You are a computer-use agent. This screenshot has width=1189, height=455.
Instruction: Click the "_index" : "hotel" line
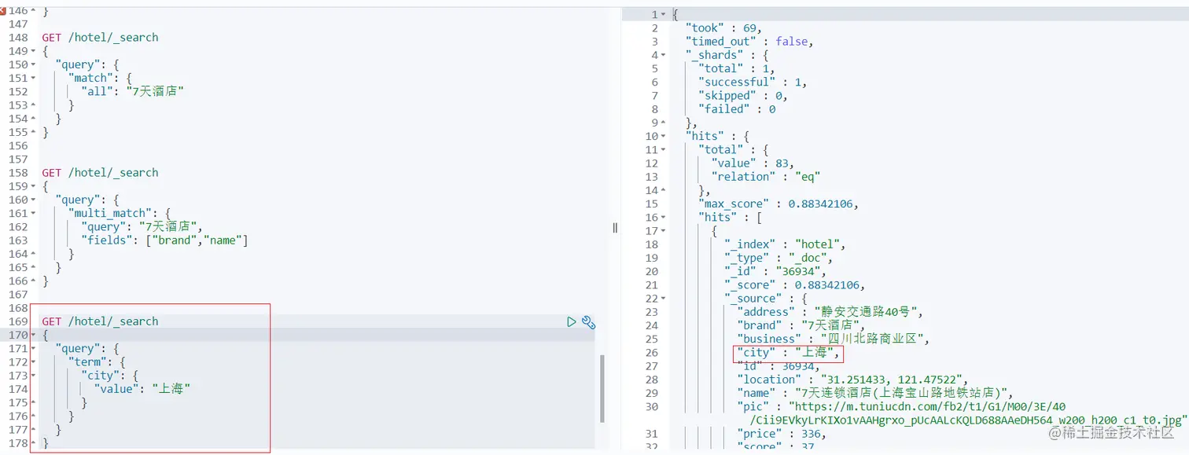click(x=785, y=244)
